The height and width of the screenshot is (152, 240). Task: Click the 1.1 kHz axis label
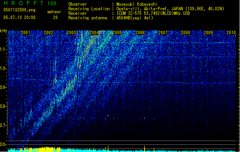click(x=3, y=49)
